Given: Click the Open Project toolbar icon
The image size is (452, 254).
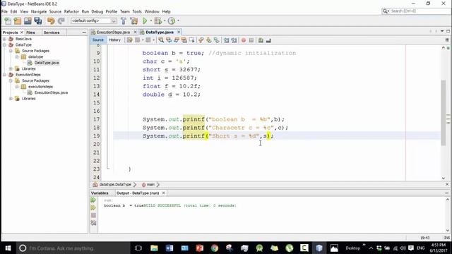Looking at the screenshot, I should [28, 20].
